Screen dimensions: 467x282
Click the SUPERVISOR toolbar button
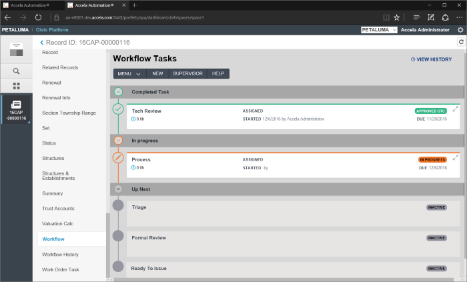[187, 73]
